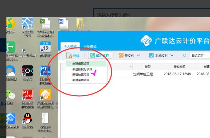The image size is (210, 138).
Task: Open the QQ音乐 music desktop icon
Action: click(x=11, y=25)
